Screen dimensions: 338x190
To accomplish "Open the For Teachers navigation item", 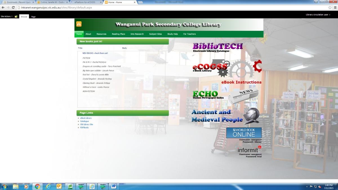I will click(x=190, y=34).
